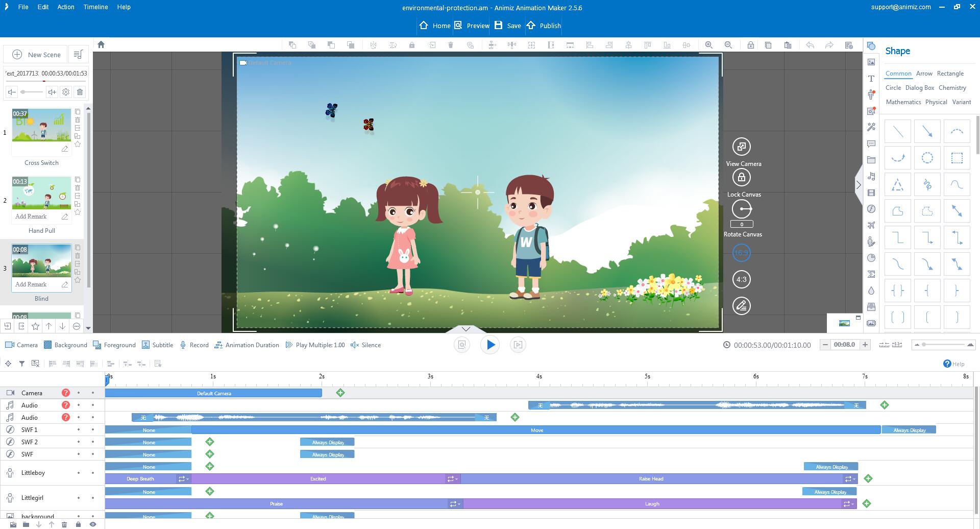
Task: Switch to Dialog Box shape category
Action: (920, 88)
